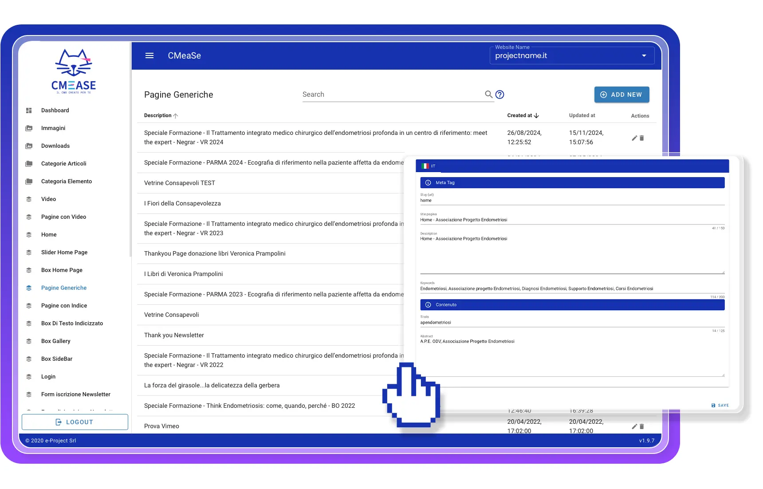The height and width of the screenshot is (489, 763).
Task: Click the search magnifier icon
Action: pos(488,94)
